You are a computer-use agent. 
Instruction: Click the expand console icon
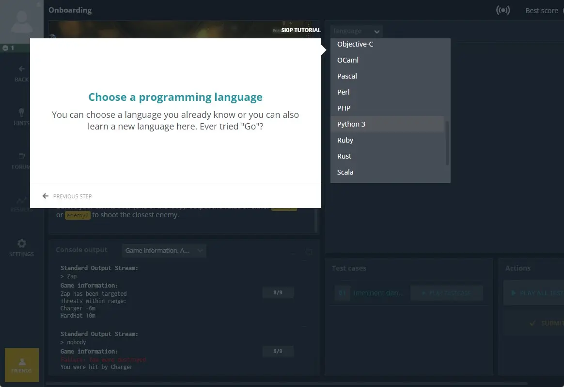click(x=309, y=251)
